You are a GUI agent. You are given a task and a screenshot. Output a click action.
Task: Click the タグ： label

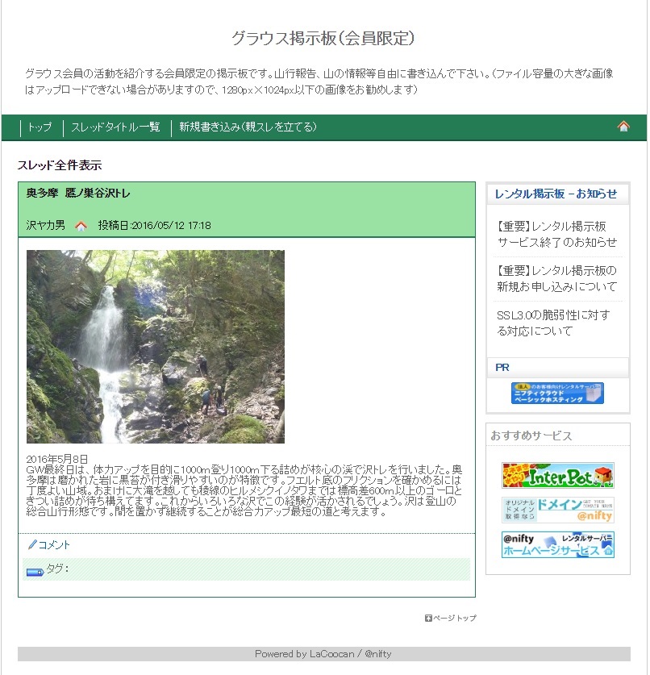58,569
